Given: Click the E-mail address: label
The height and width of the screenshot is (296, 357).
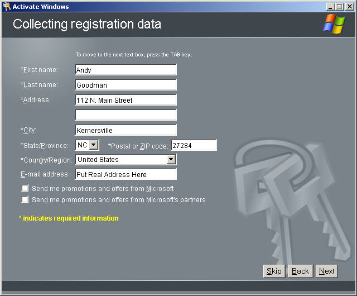Looking at the screenshot, I should coord(45,174).
